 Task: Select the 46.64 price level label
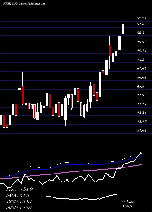[x=142, y=78]
